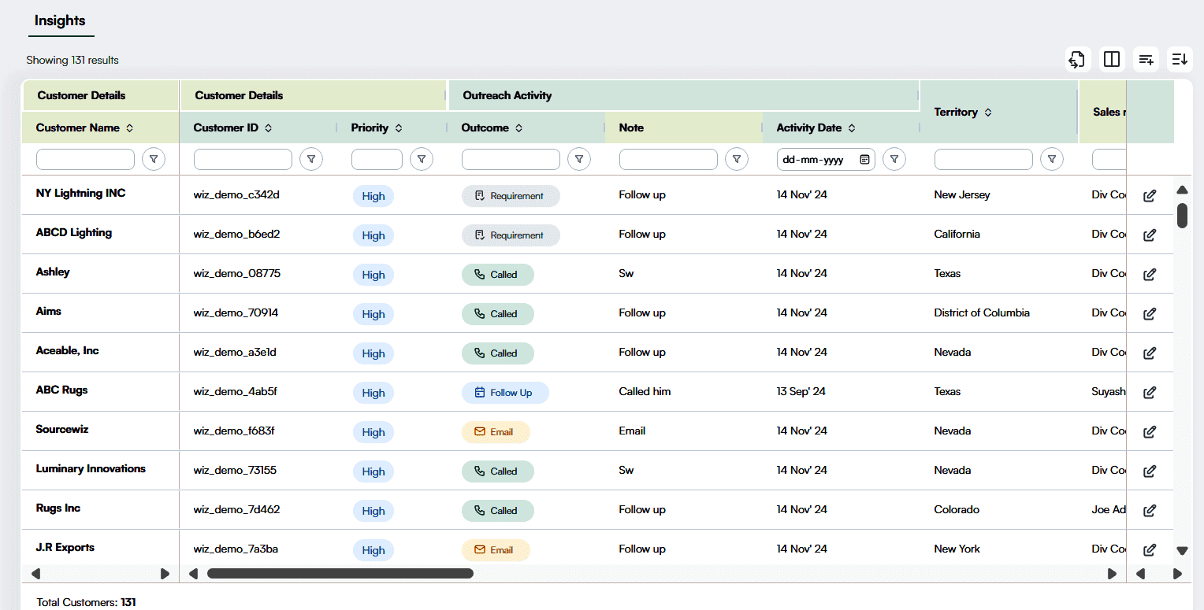Click filter funnel icon for Territory column

click(x=1052, y=160)
